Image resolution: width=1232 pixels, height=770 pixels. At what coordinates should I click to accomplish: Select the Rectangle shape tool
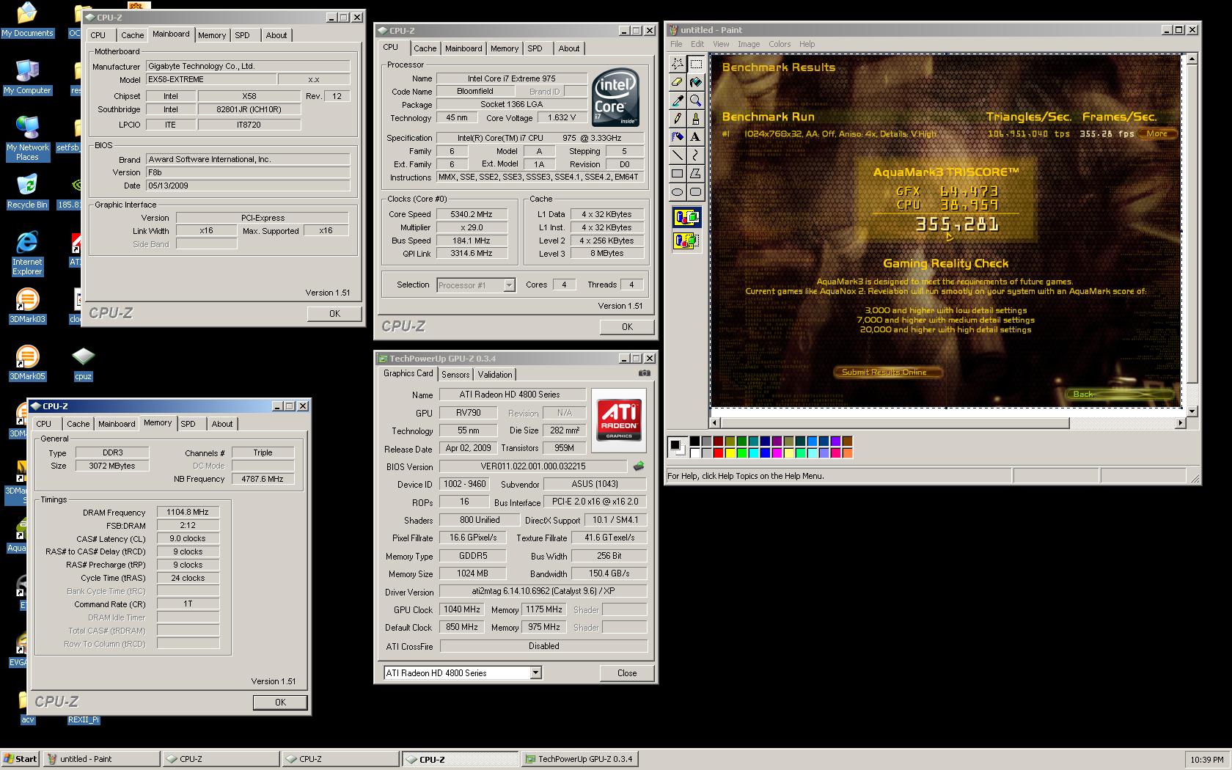pos(678,174)
